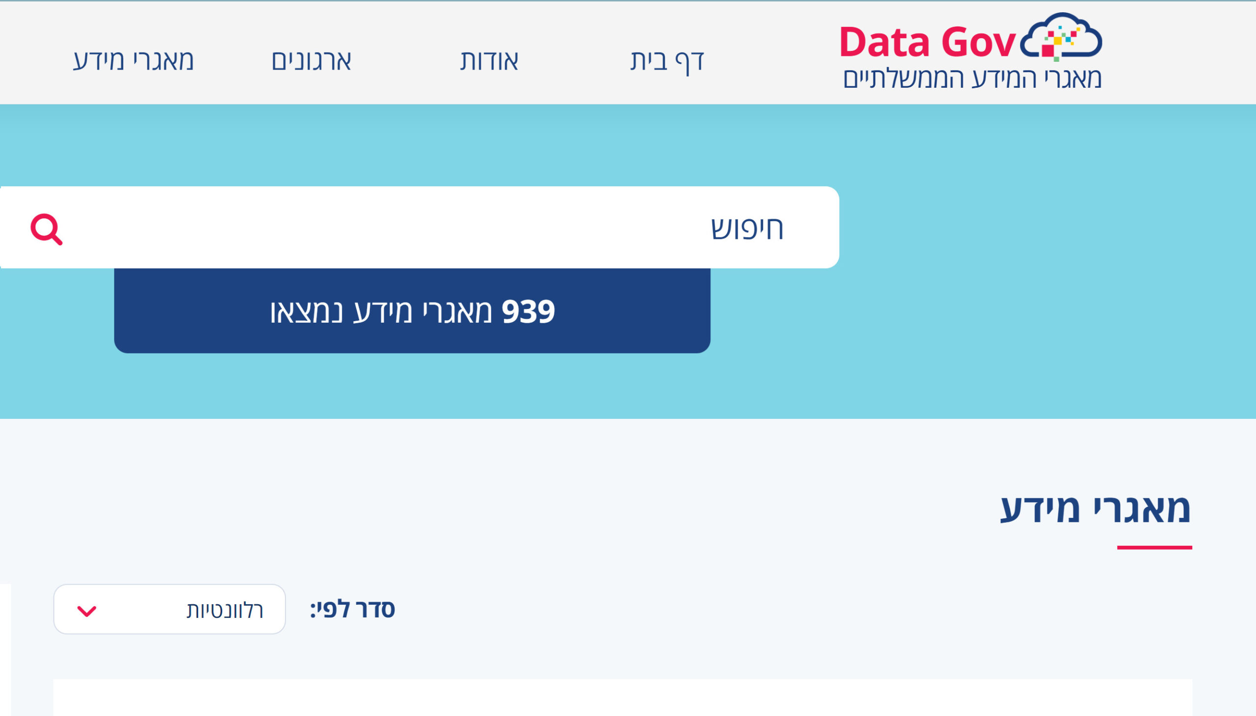The image size is (1256, 716).
Task: Click the red chevron arrow in the sort box
Action: [86, 611]
